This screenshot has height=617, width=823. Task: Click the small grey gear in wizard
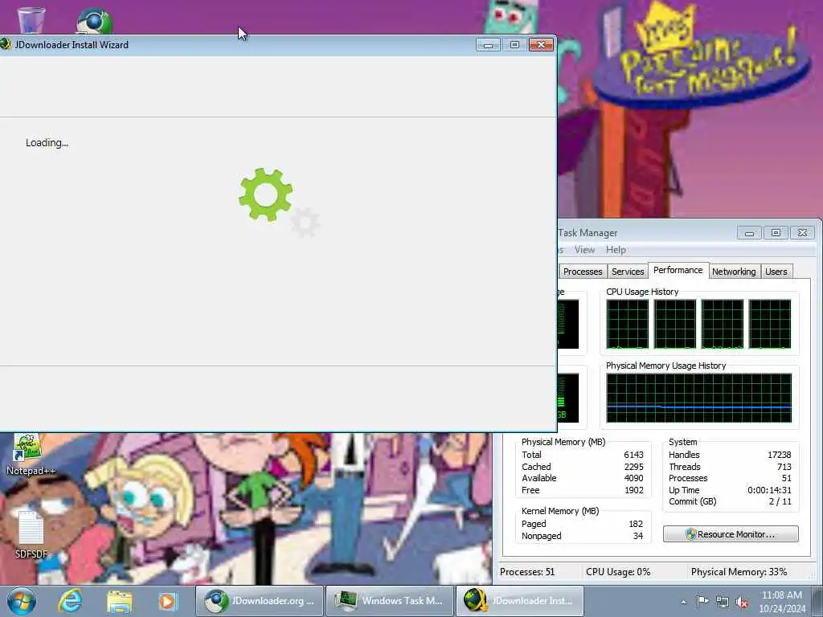pyautogui.click(x=305, y=223)
